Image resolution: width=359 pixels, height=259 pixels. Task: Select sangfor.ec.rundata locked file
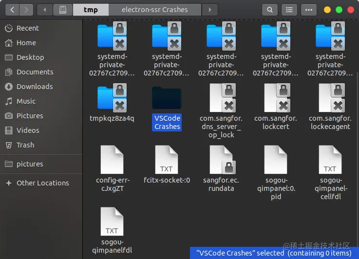(x=221, y=168)
